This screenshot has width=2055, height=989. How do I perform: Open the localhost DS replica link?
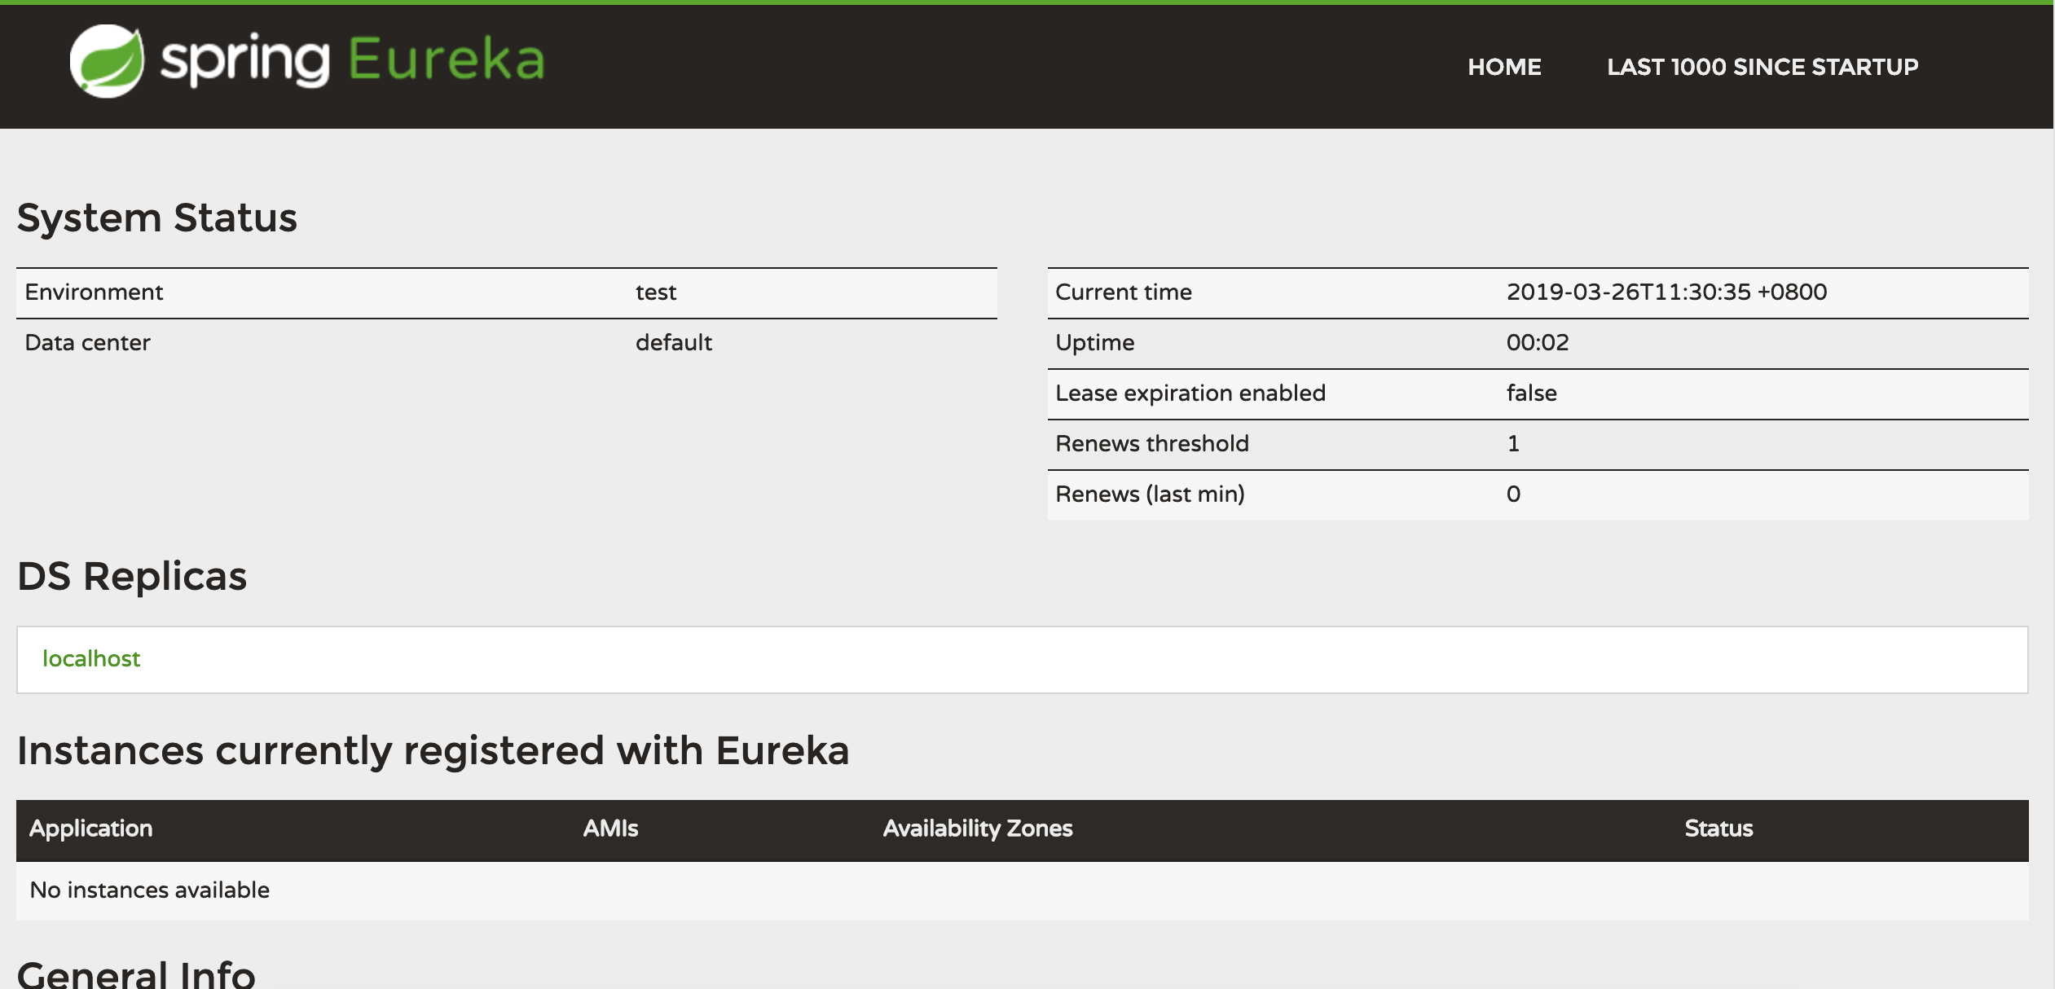pos(91,658)
